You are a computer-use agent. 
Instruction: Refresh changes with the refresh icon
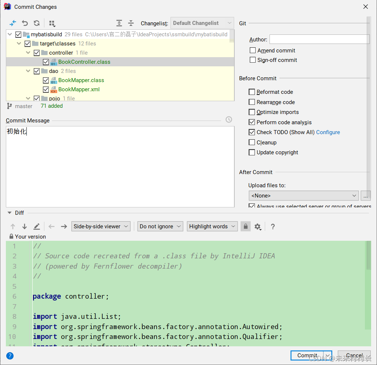pos(37,23)
